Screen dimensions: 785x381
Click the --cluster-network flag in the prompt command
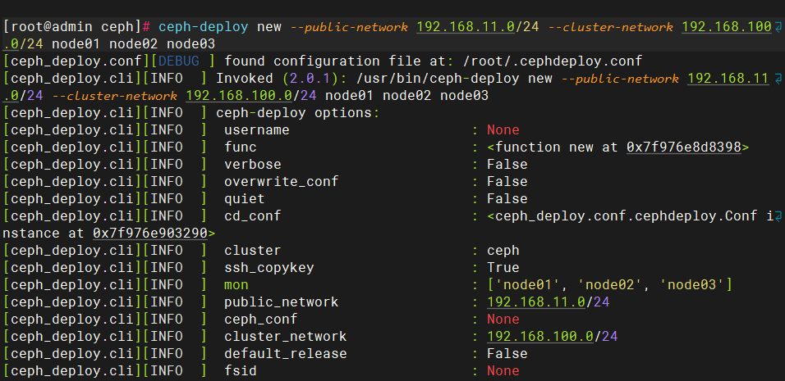(x=610, y=27)
